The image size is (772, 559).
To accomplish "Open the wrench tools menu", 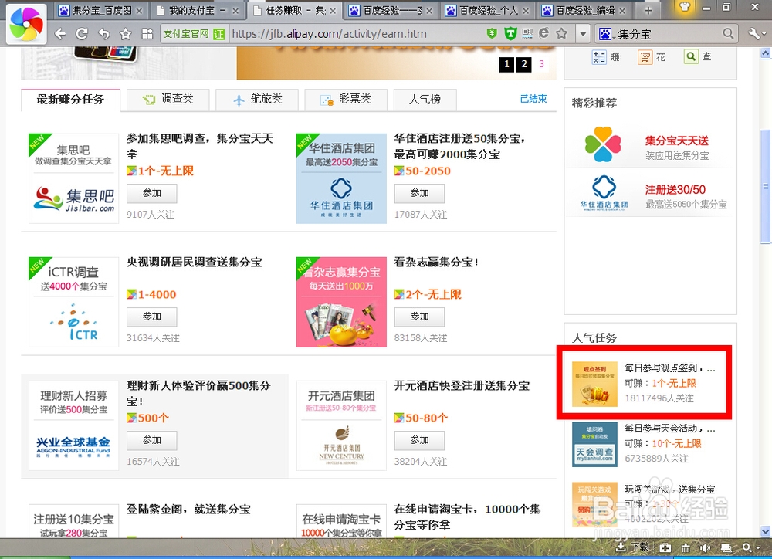I will [753, 33].
